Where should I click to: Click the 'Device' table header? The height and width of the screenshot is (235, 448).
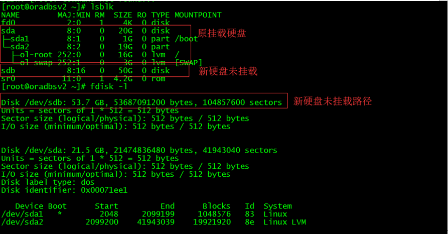coord(29,206)
